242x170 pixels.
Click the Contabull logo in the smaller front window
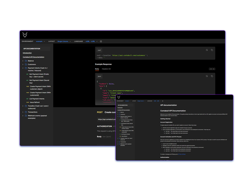[x=119, y=98]
